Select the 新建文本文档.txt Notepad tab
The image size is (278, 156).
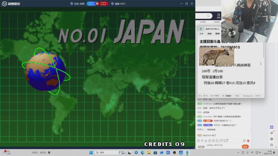tap(212, 29)
